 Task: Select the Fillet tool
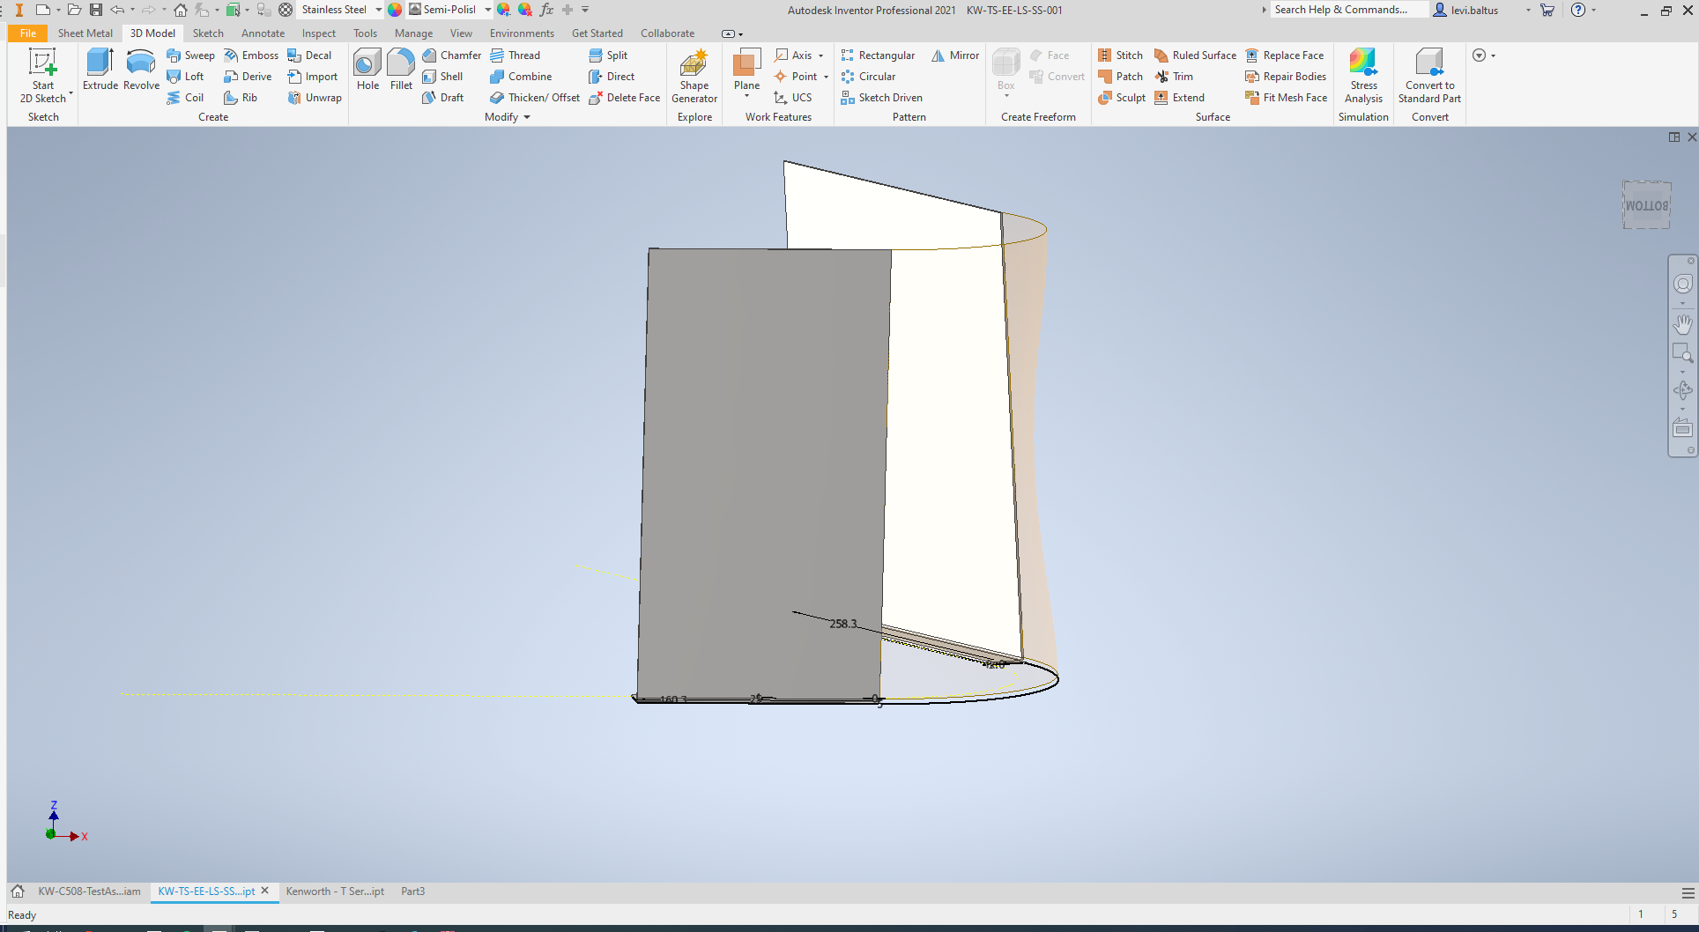[x=401, y=70]
